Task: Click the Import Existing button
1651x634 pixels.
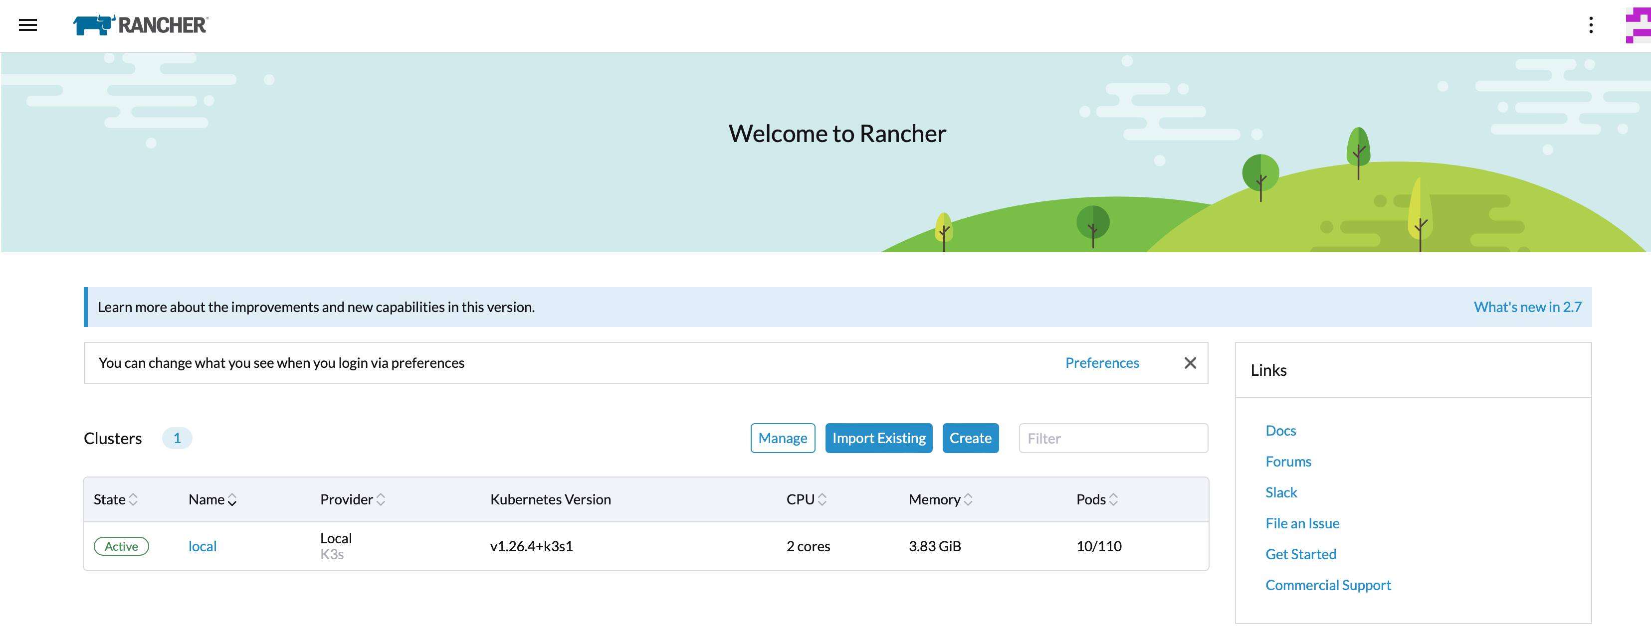Action: [879, 438]
